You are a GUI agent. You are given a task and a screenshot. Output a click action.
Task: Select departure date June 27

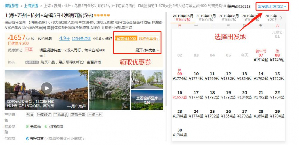[245, 113]
